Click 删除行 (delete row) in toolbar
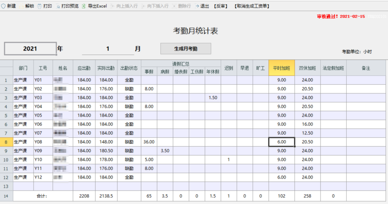Image resolution: width=388 pixels, height=204 pixels. 182,6
